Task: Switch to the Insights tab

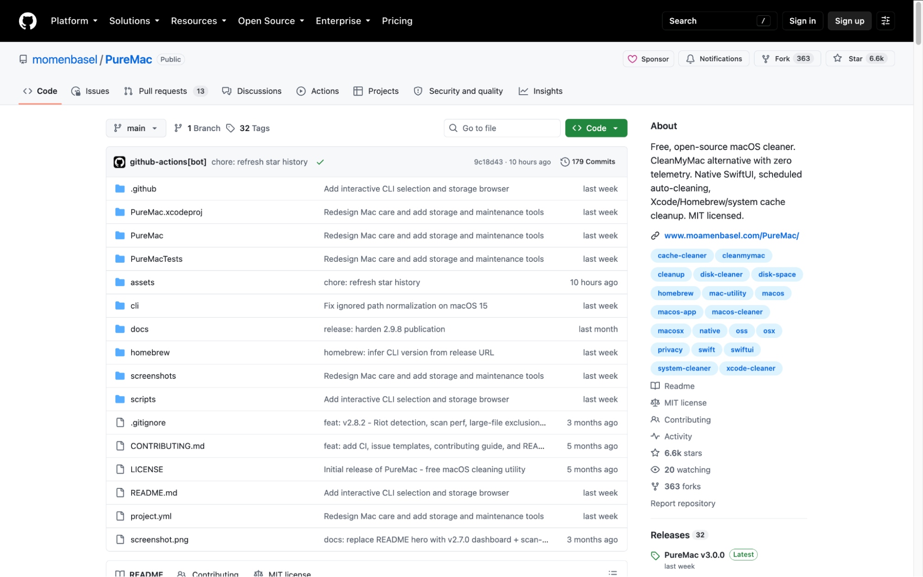Action: coord(541,91)
